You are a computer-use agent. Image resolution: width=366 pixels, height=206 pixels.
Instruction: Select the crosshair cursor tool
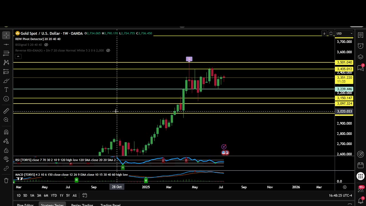(6, 35)
